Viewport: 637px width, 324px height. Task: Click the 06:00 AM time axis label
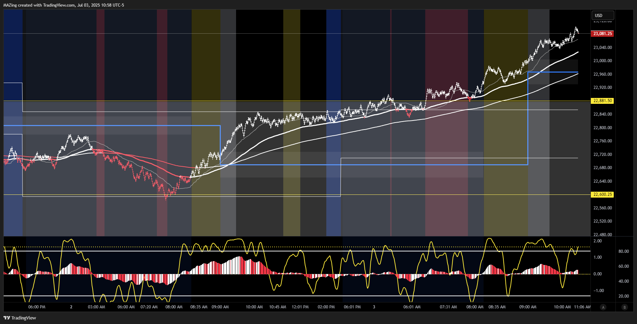pyautogui.click(x=126, y=307)
